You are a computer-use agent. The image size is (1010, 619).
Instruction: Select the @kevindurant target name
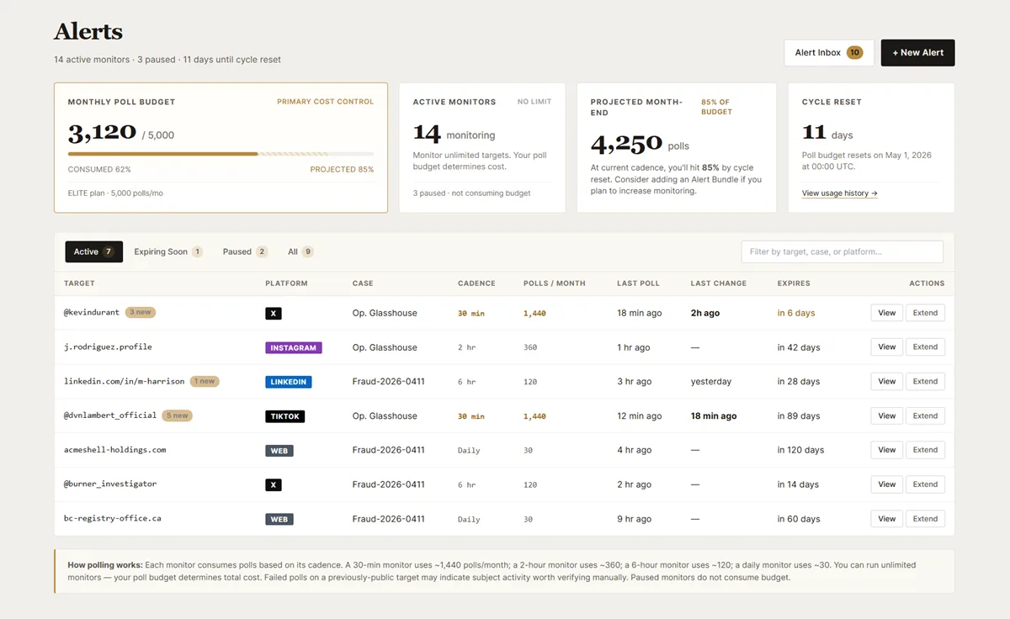(93, 312)
